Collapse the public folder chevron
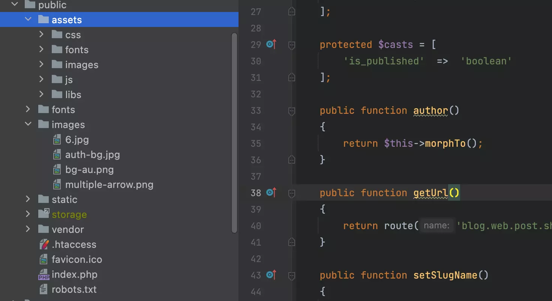The image size is (552, 301). pyautogui.click(x=15, y=4)
